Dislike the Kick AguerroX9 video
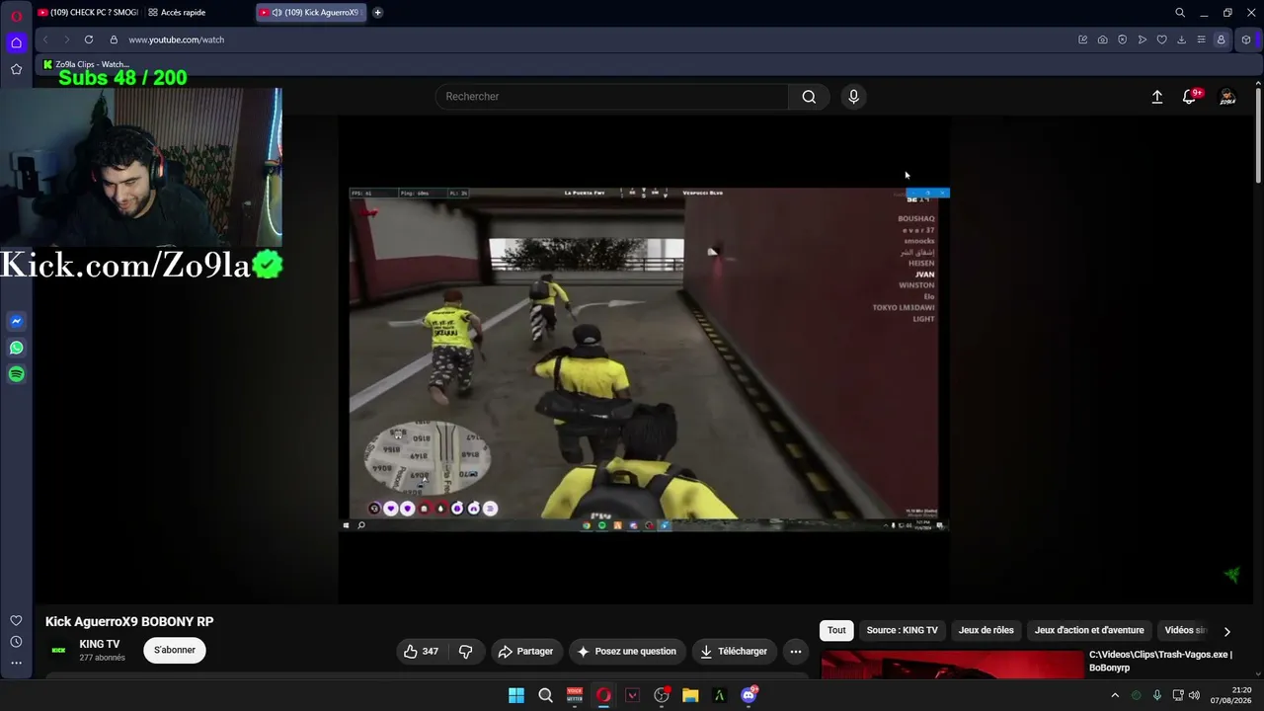This screenshot has height=711, width=1264. [465, 652]
